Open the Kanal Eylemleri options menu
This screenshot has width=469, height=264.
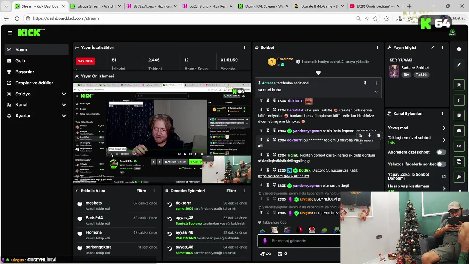pyautogui.click(x=443, y=114)
